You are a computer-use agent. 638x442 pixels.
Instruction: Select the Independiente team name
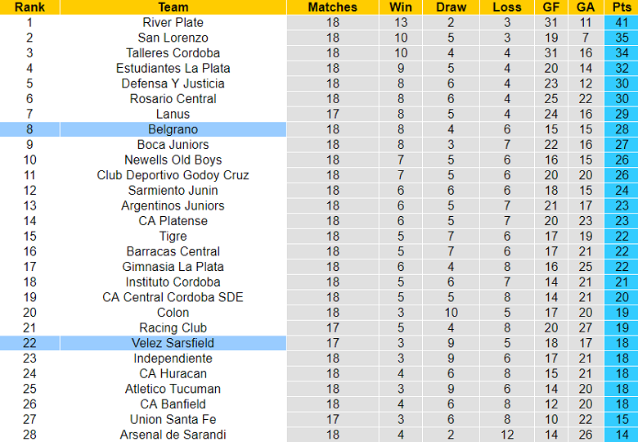click(x=173, y=359)
